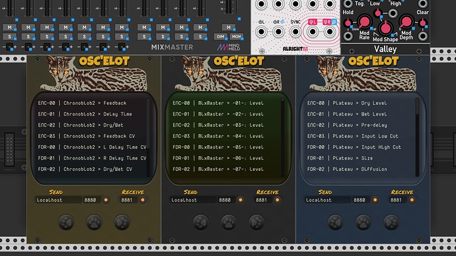Click the right paw button on Plateau OSC'elot
Screen dimensions: 456x256
(x=391, y=222)
